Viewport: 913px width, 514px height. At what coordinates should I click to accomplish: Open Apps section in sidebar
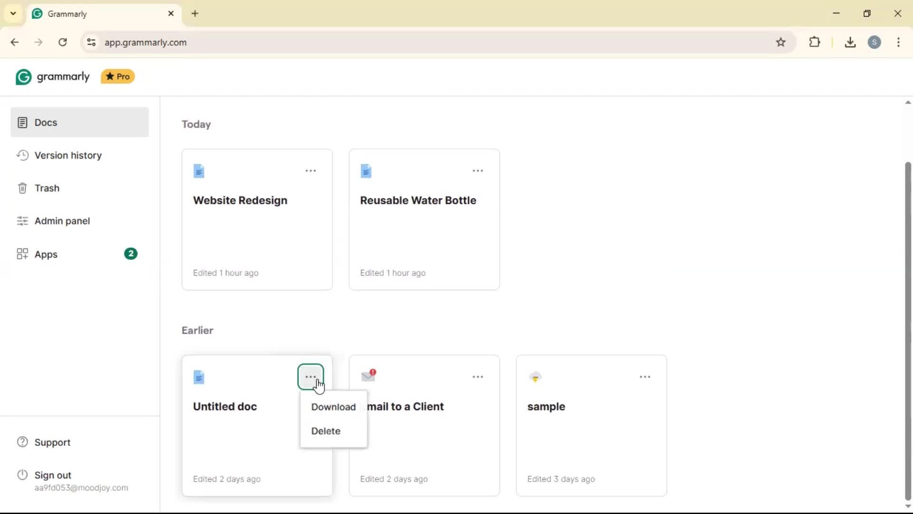tap(46, 254)
